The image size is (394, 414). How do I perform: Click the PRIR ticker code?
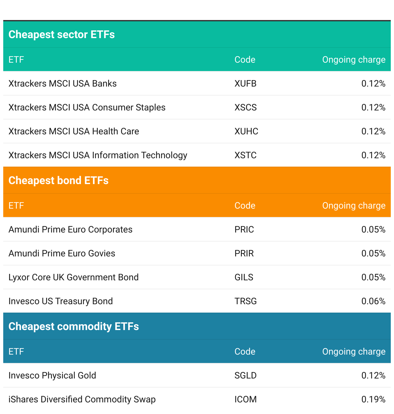click(x=244, y=254)
